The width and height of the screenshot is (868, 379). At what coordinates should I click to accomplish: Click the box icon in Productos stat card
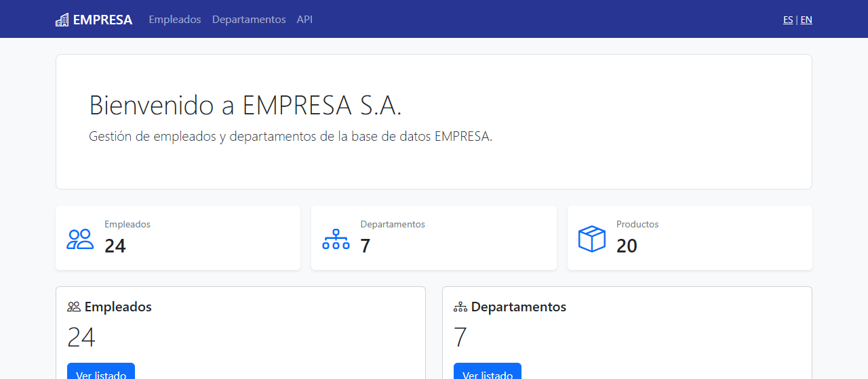pyautogui.click(x=592, y=239)
